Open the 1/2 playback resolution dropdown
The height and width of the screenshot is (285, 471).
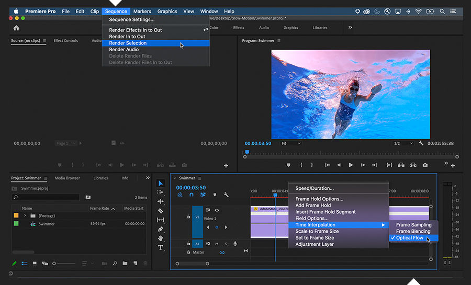[x=403, y=143]
